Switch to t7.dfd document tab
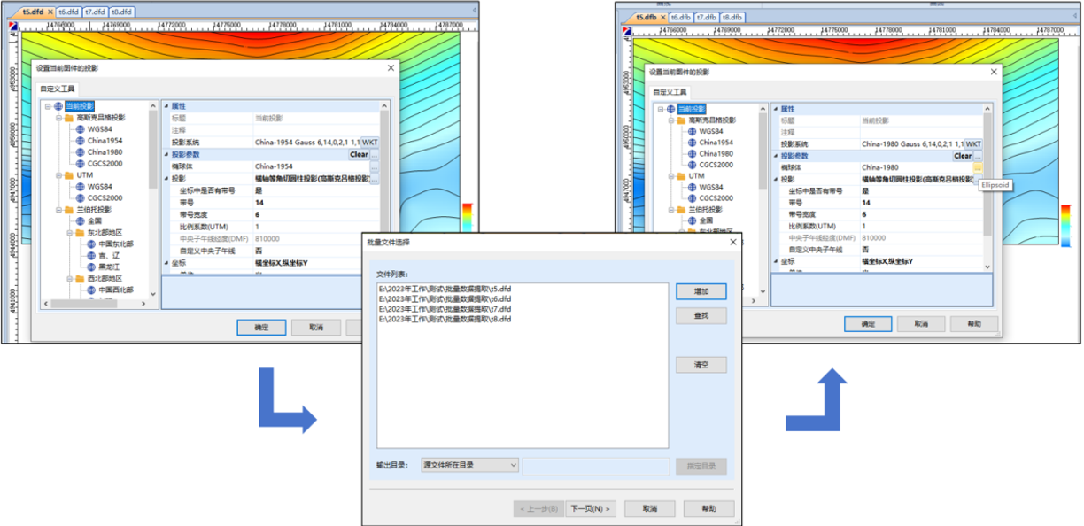Viewport: 1084px width, 526px height. click(x=95, y=12)
